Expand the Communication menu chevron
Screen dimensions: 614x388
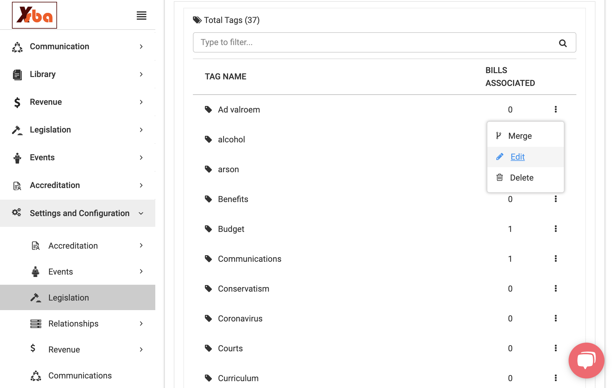141,47
